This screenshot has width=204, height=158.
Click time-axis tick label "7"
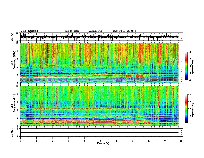(133, 141)
